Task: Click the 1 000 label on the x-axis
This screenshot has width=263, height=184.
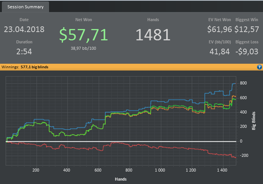Action: [160, 170]
